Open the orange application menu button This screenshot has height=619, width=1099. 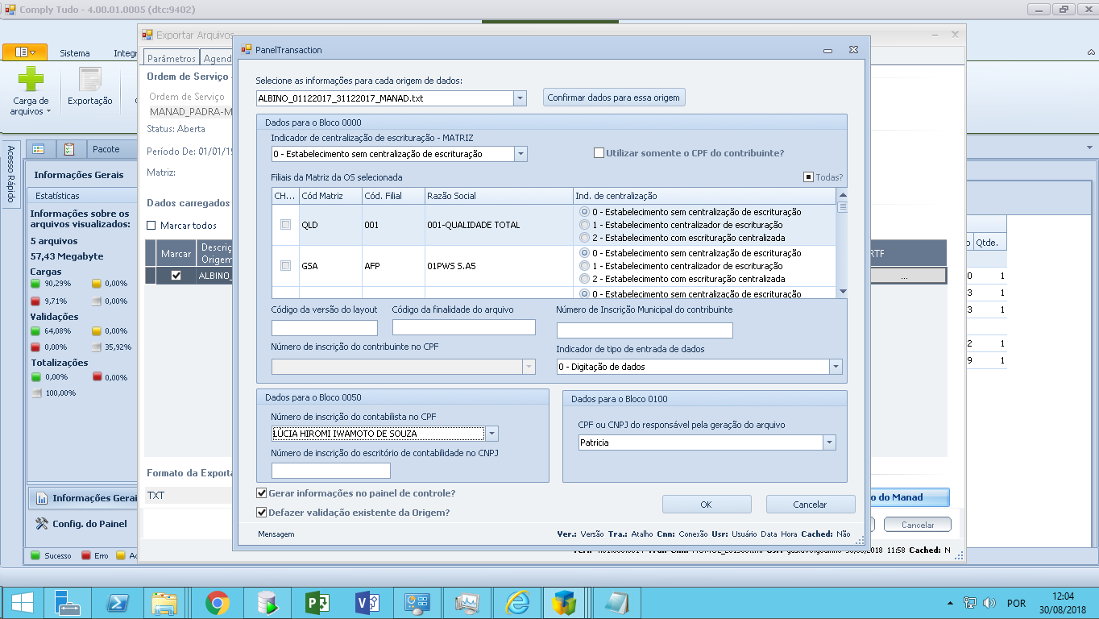(x=25, y=52)
